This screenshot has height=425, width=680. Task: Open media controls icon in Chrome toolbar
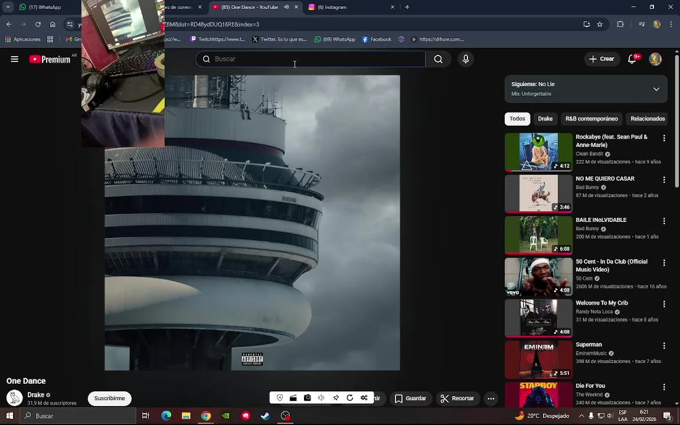pyautogui.click(x=642, y=24)
